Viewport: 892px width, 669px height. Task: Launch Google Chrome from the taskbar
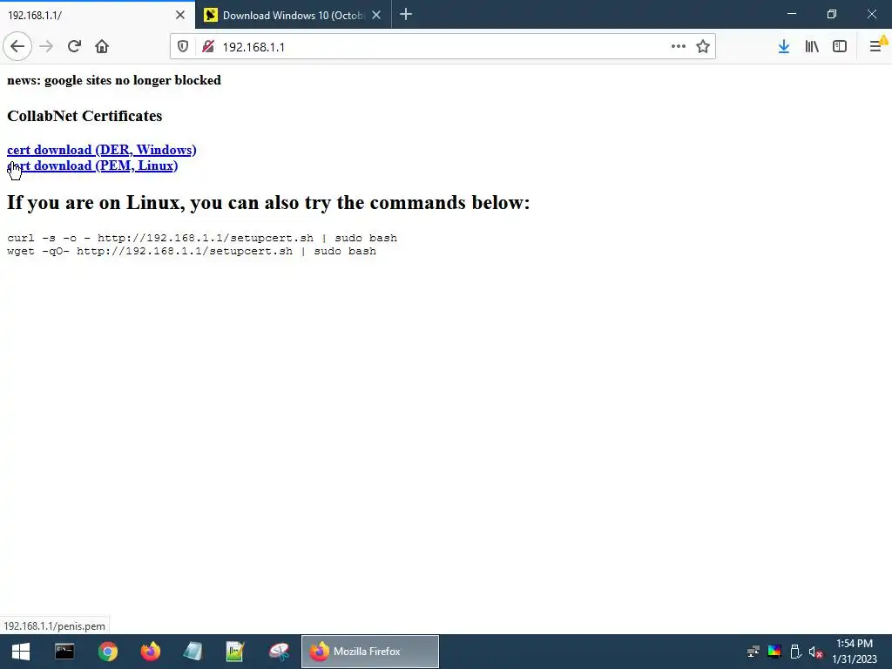(x=107, y=652)
